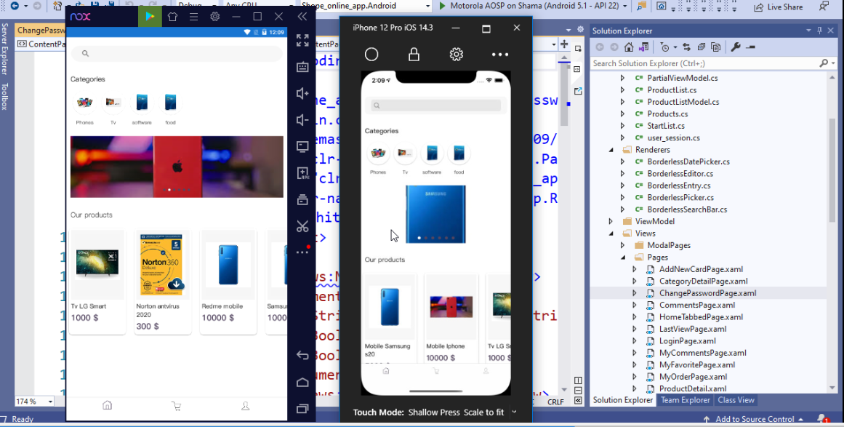Open device selection dropdown arrow next to Motorola
Screen dimensions: 844x427
625,7
